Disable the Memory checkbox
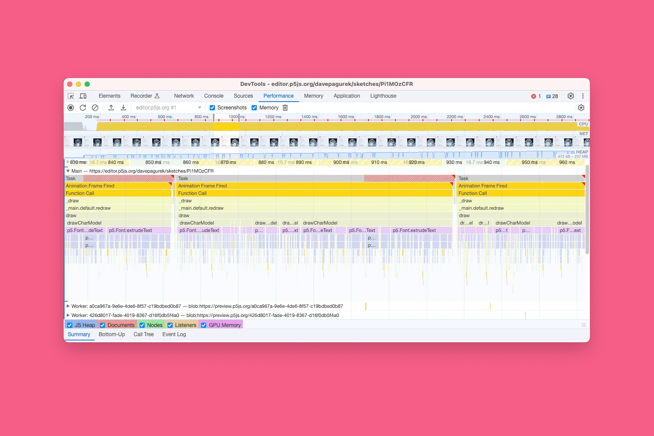 (254, 107)
